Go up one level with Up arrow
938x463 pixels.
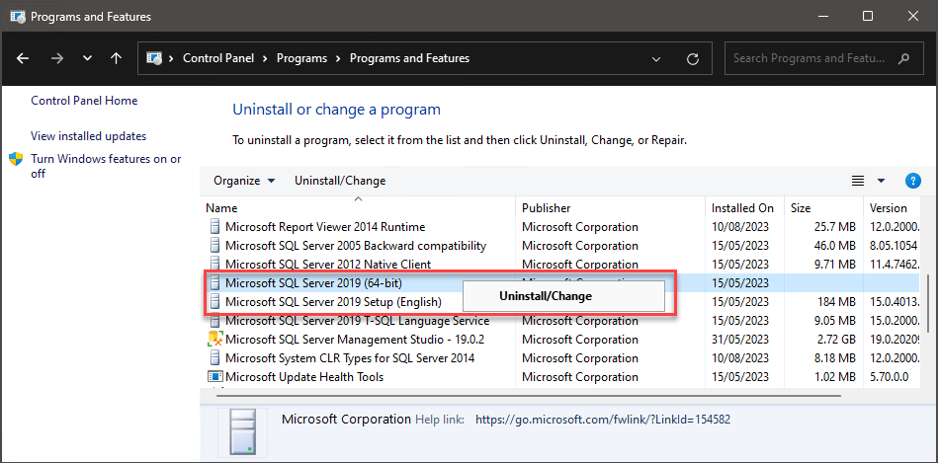point(116,58)
